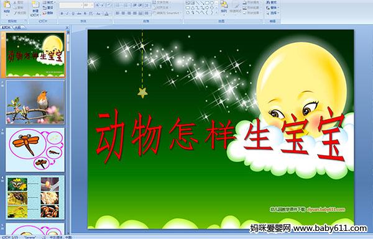Switch to the Outline pane tab

click(19, 27)
